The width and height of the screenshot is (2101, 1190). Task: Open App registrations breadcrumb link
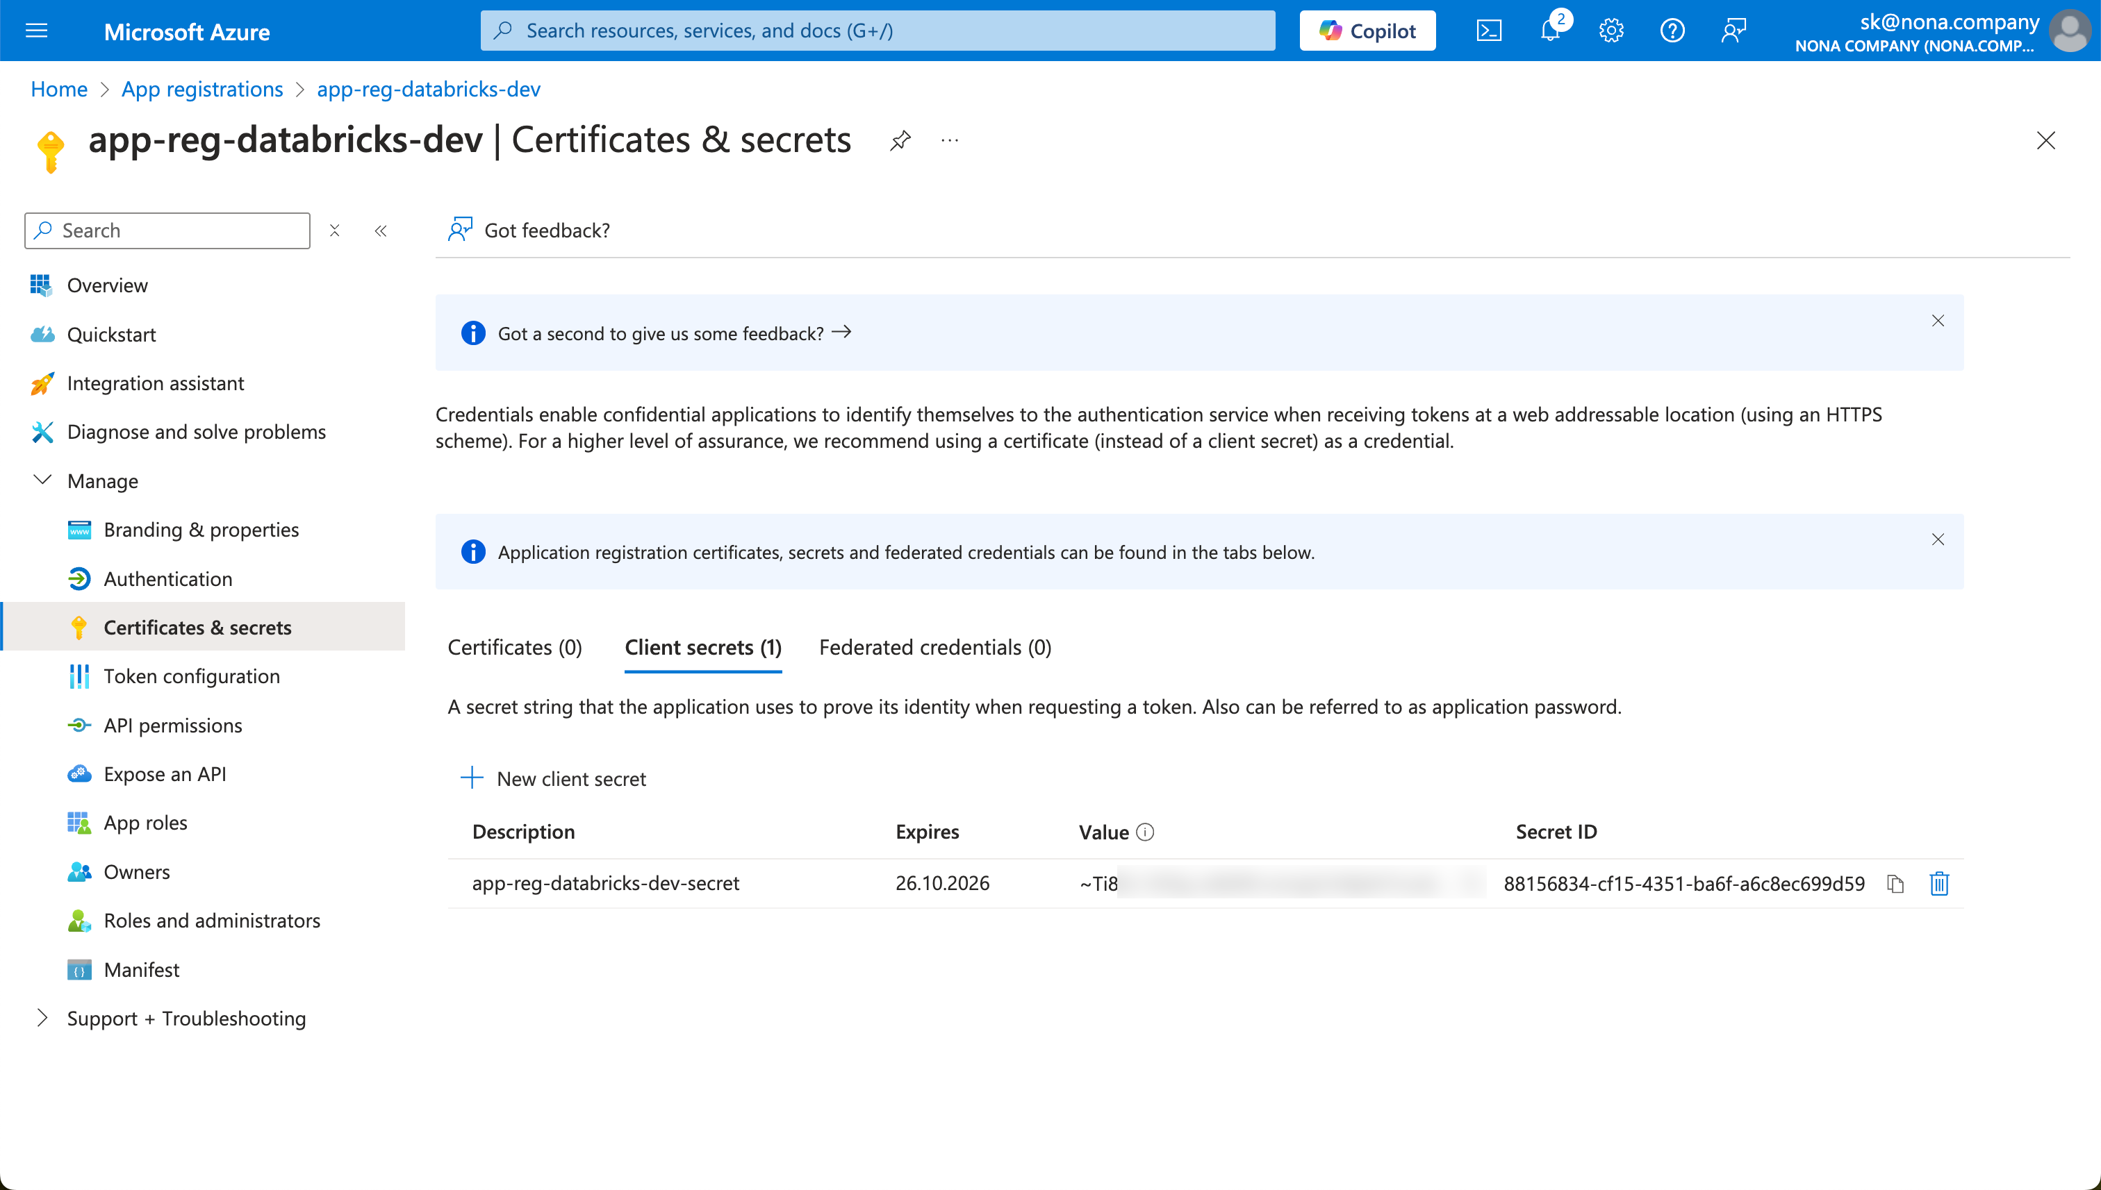tap(202, 89)
